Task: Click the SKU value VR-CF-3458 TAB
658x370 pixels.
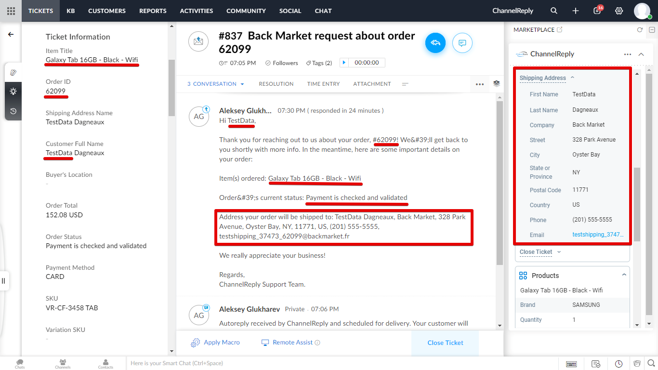Action: (x=72, y=307)
